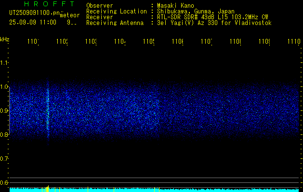Image resolution: width=303 pixels, height=192 pixels.
Task: Click the Receiving Location label
Action: (117, 12)
